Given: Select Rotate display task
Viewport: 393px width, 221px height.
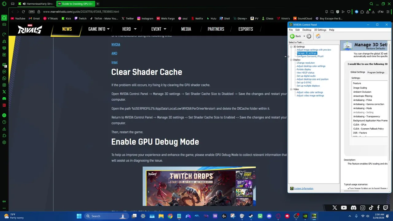Looking at the screenshot, I should point(304,69).
